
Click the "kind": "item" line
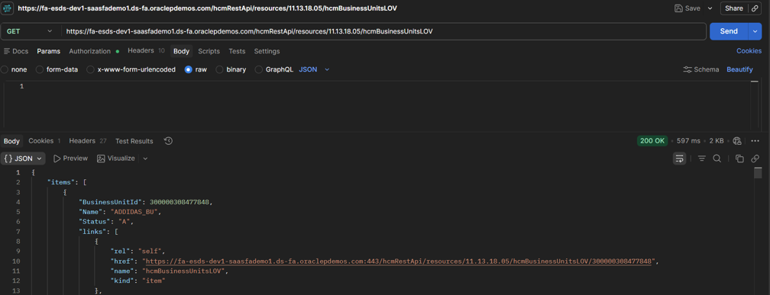click(x=137, y=281)
